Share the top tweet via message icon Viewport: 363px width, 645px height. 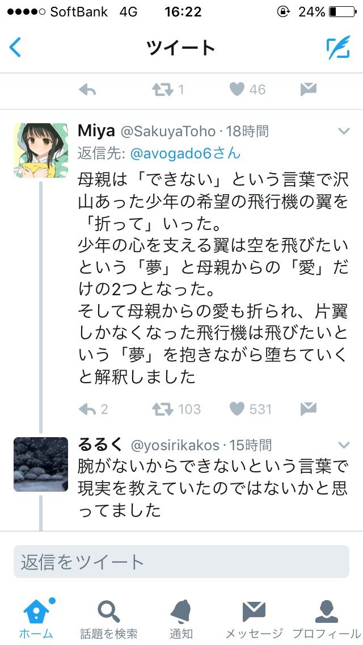coord(309,89)
